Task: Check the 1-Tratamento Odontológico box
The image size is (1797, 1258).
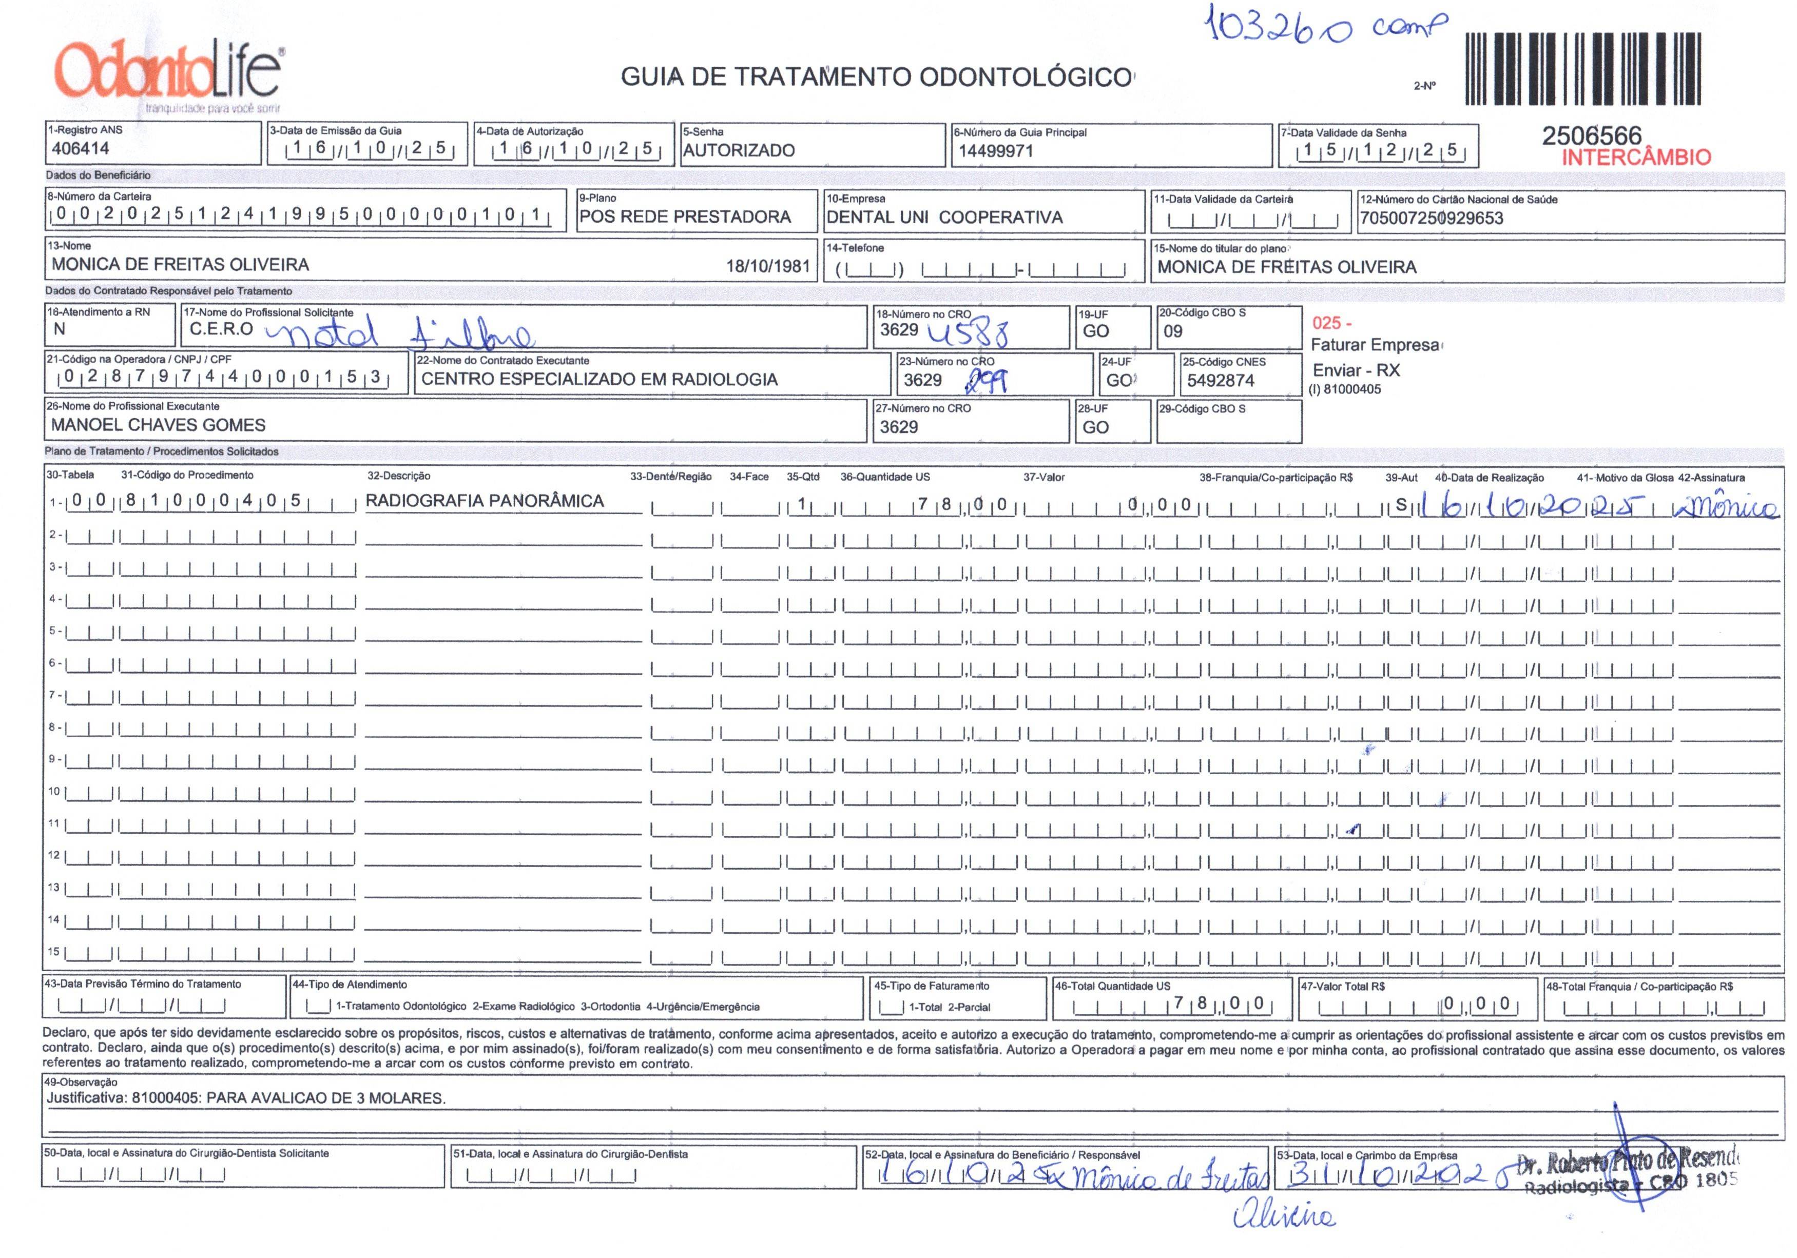Action: [x=318, y=1006]
